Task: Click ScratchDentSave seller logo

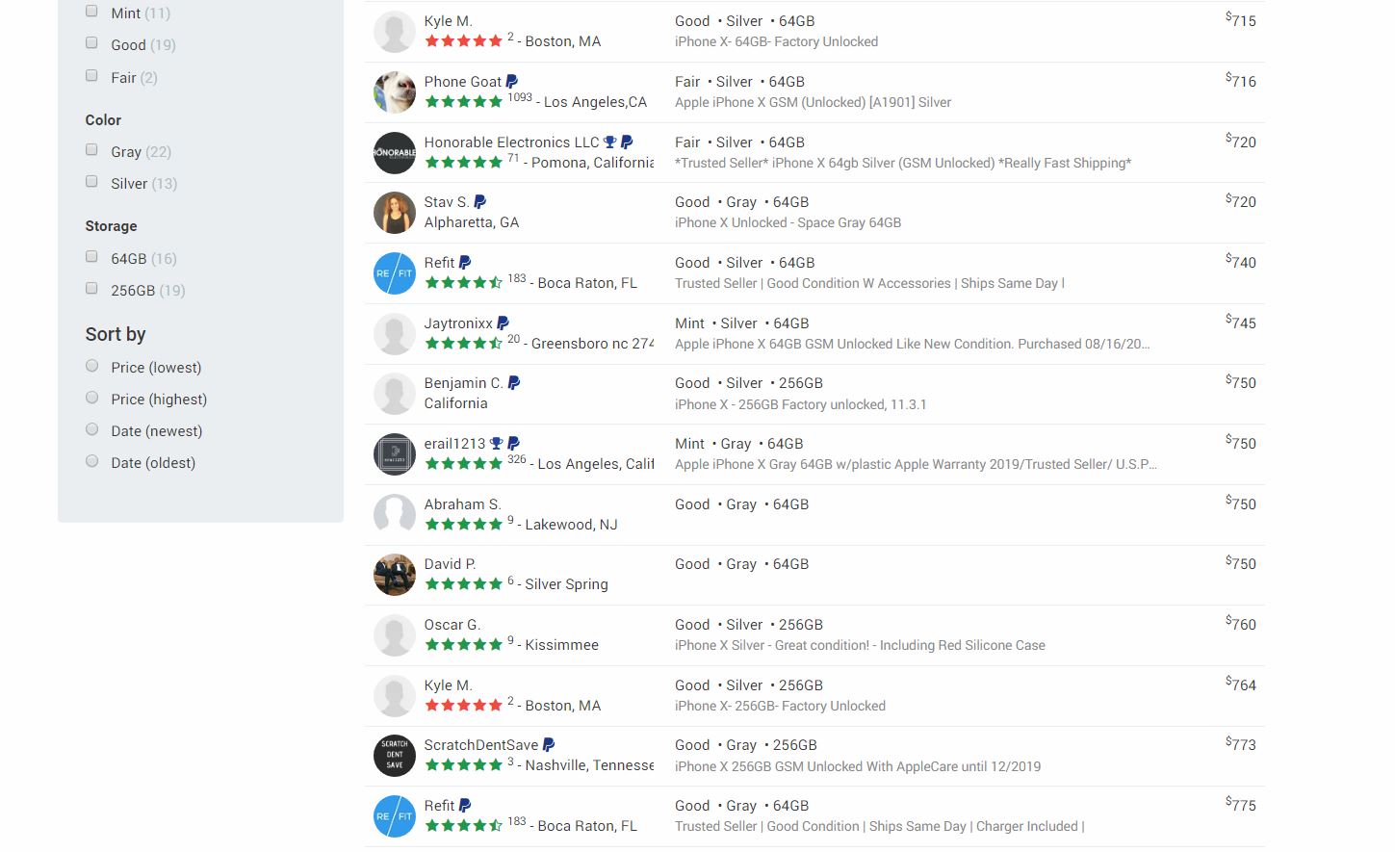Action: (395, 756)
